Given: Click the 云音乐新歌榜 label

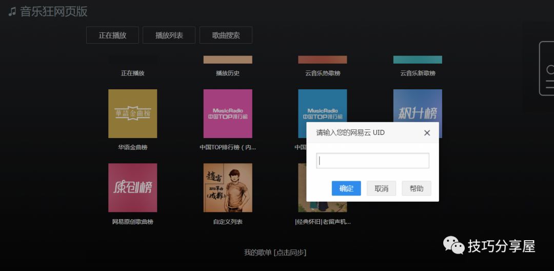Looking at the screenshot, I should pos(418,73).
